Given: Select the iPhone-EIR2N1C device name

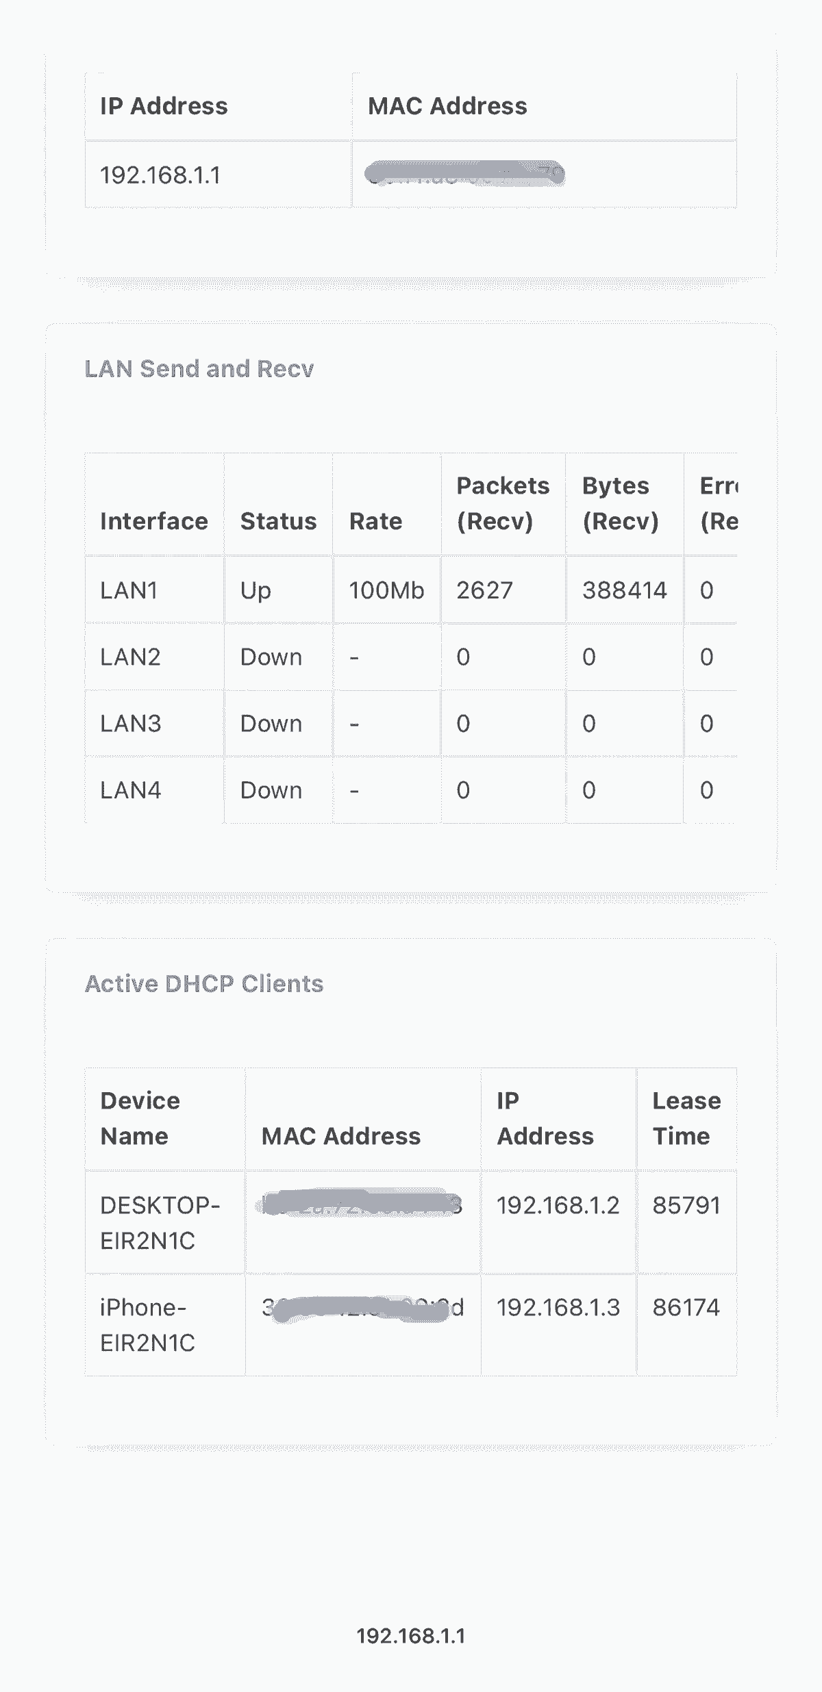Looking at the screenshot, I should pyautogui.click(x=147, y=1325).
